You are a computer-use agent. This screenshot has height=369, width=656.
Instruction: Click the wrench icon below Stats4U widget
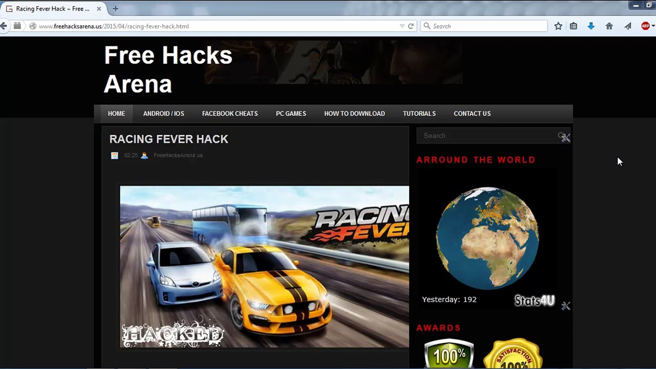coord(566,306)
